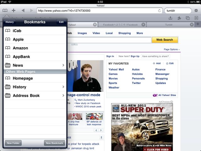Toggle fullscreen mode icon
The width and height of the screenshot is (201, 151).
tap(196, 18)
